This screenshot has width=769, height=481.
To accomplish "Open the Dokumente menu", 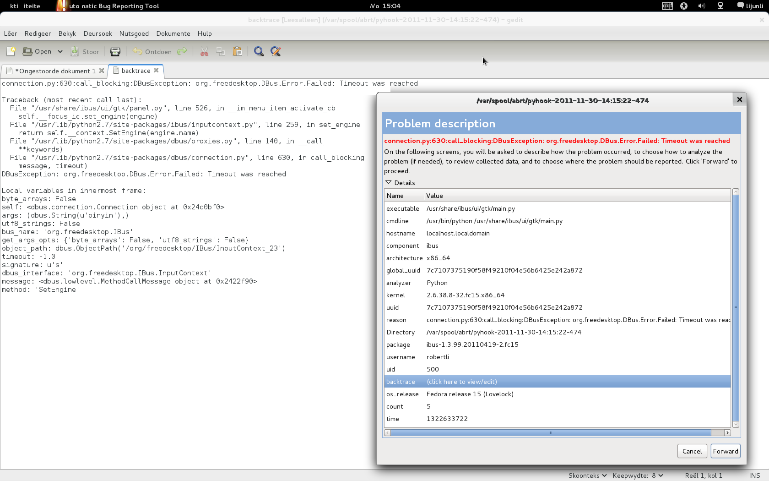I will pos(173,33).
